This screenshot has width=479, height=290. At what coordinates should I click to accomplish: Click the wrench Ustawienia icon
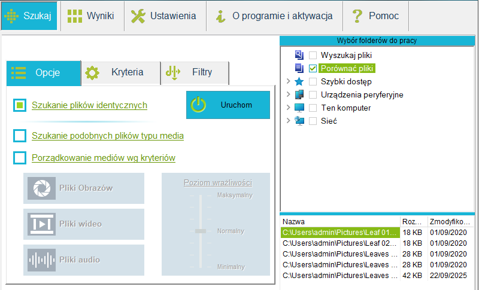138,16
